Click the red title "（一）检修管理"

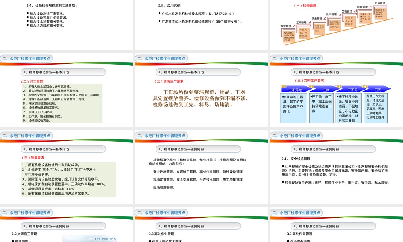305,6
